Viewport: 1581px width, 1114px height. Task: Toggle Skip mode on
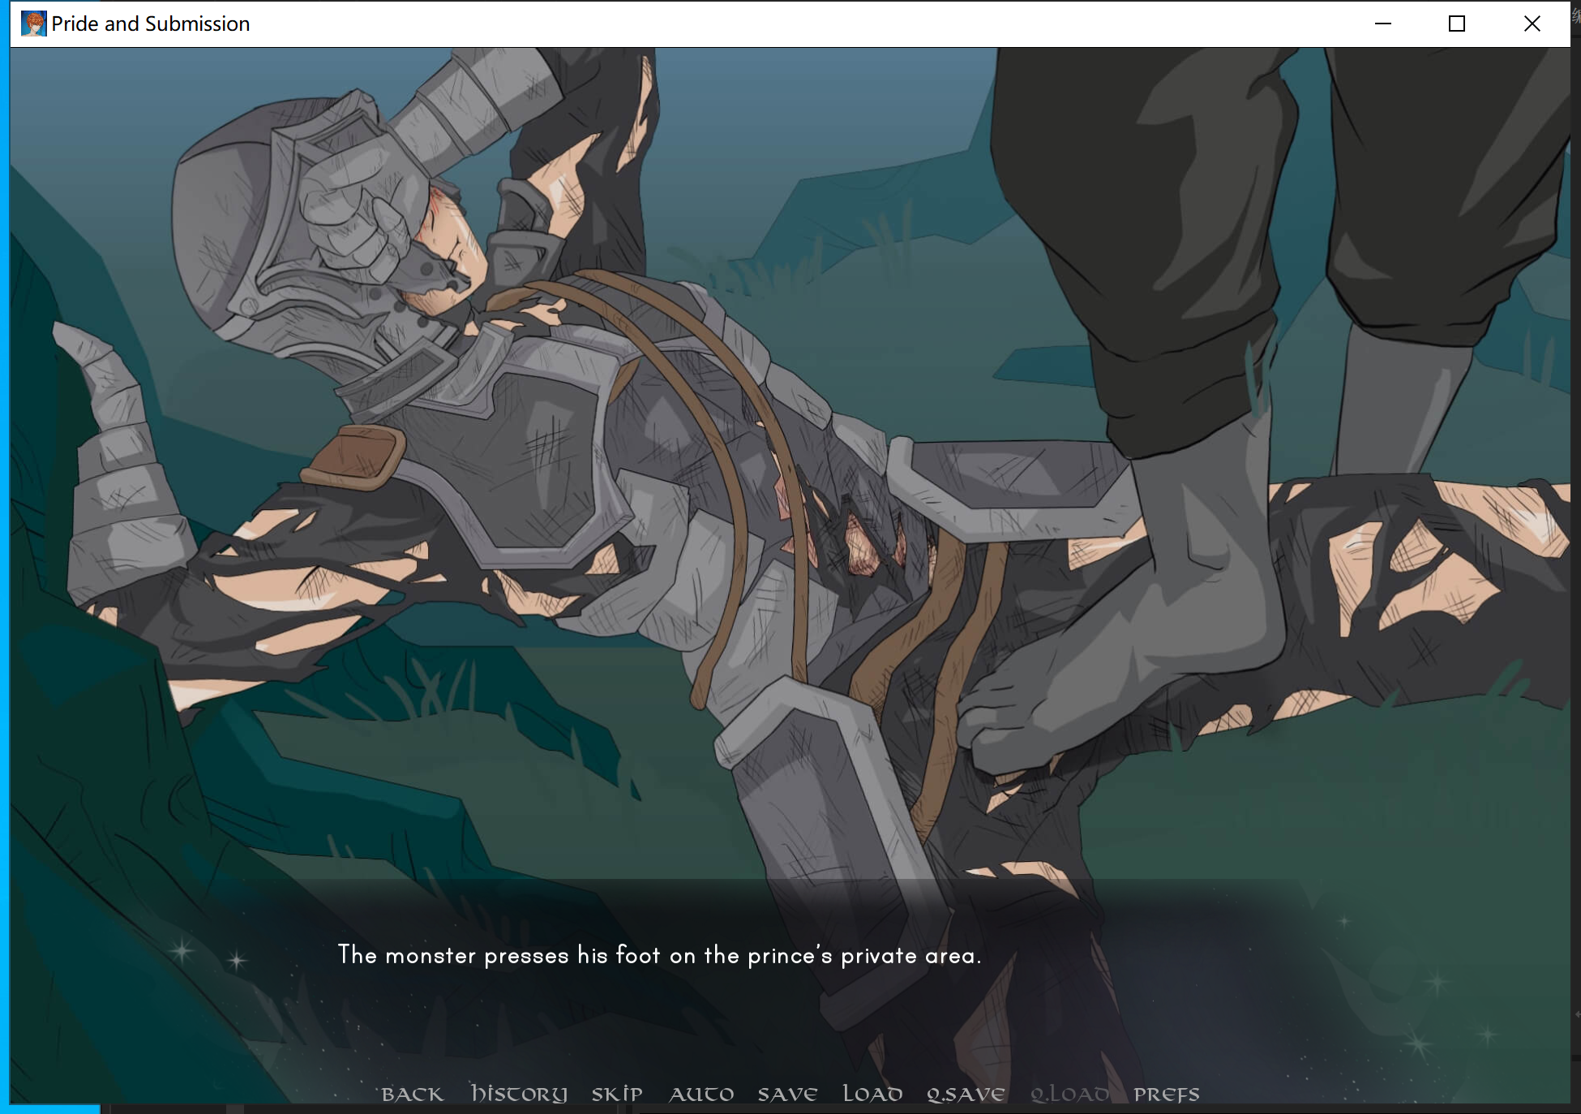[x=616, y=1094]
